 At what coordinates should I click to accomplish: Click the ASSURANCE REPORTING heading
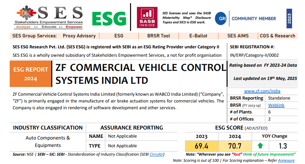point(132,128)
